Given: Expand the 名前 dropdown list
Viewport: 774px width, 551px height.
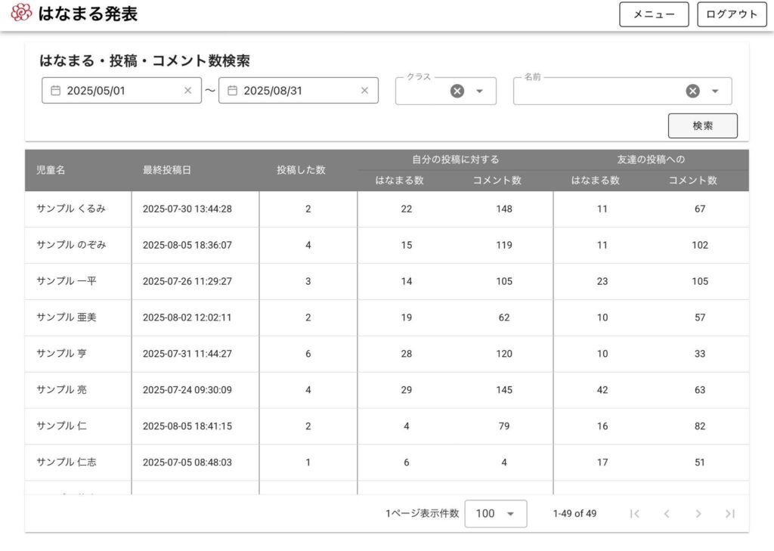Looking at the screenshot, I should [715, 91].
